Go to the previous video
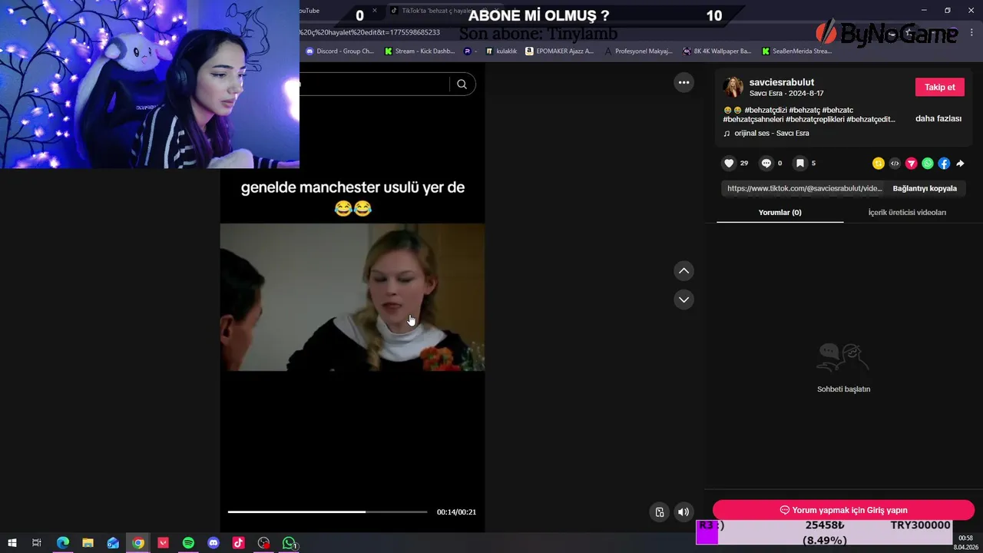The width and height of the screenshot is (983, 553). (x=683, y=270)
